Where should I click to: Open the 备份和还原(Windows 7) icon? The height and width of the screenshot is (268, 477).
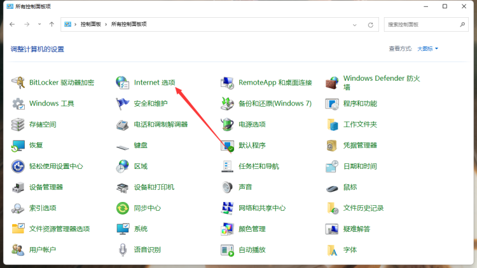(227, 104)
